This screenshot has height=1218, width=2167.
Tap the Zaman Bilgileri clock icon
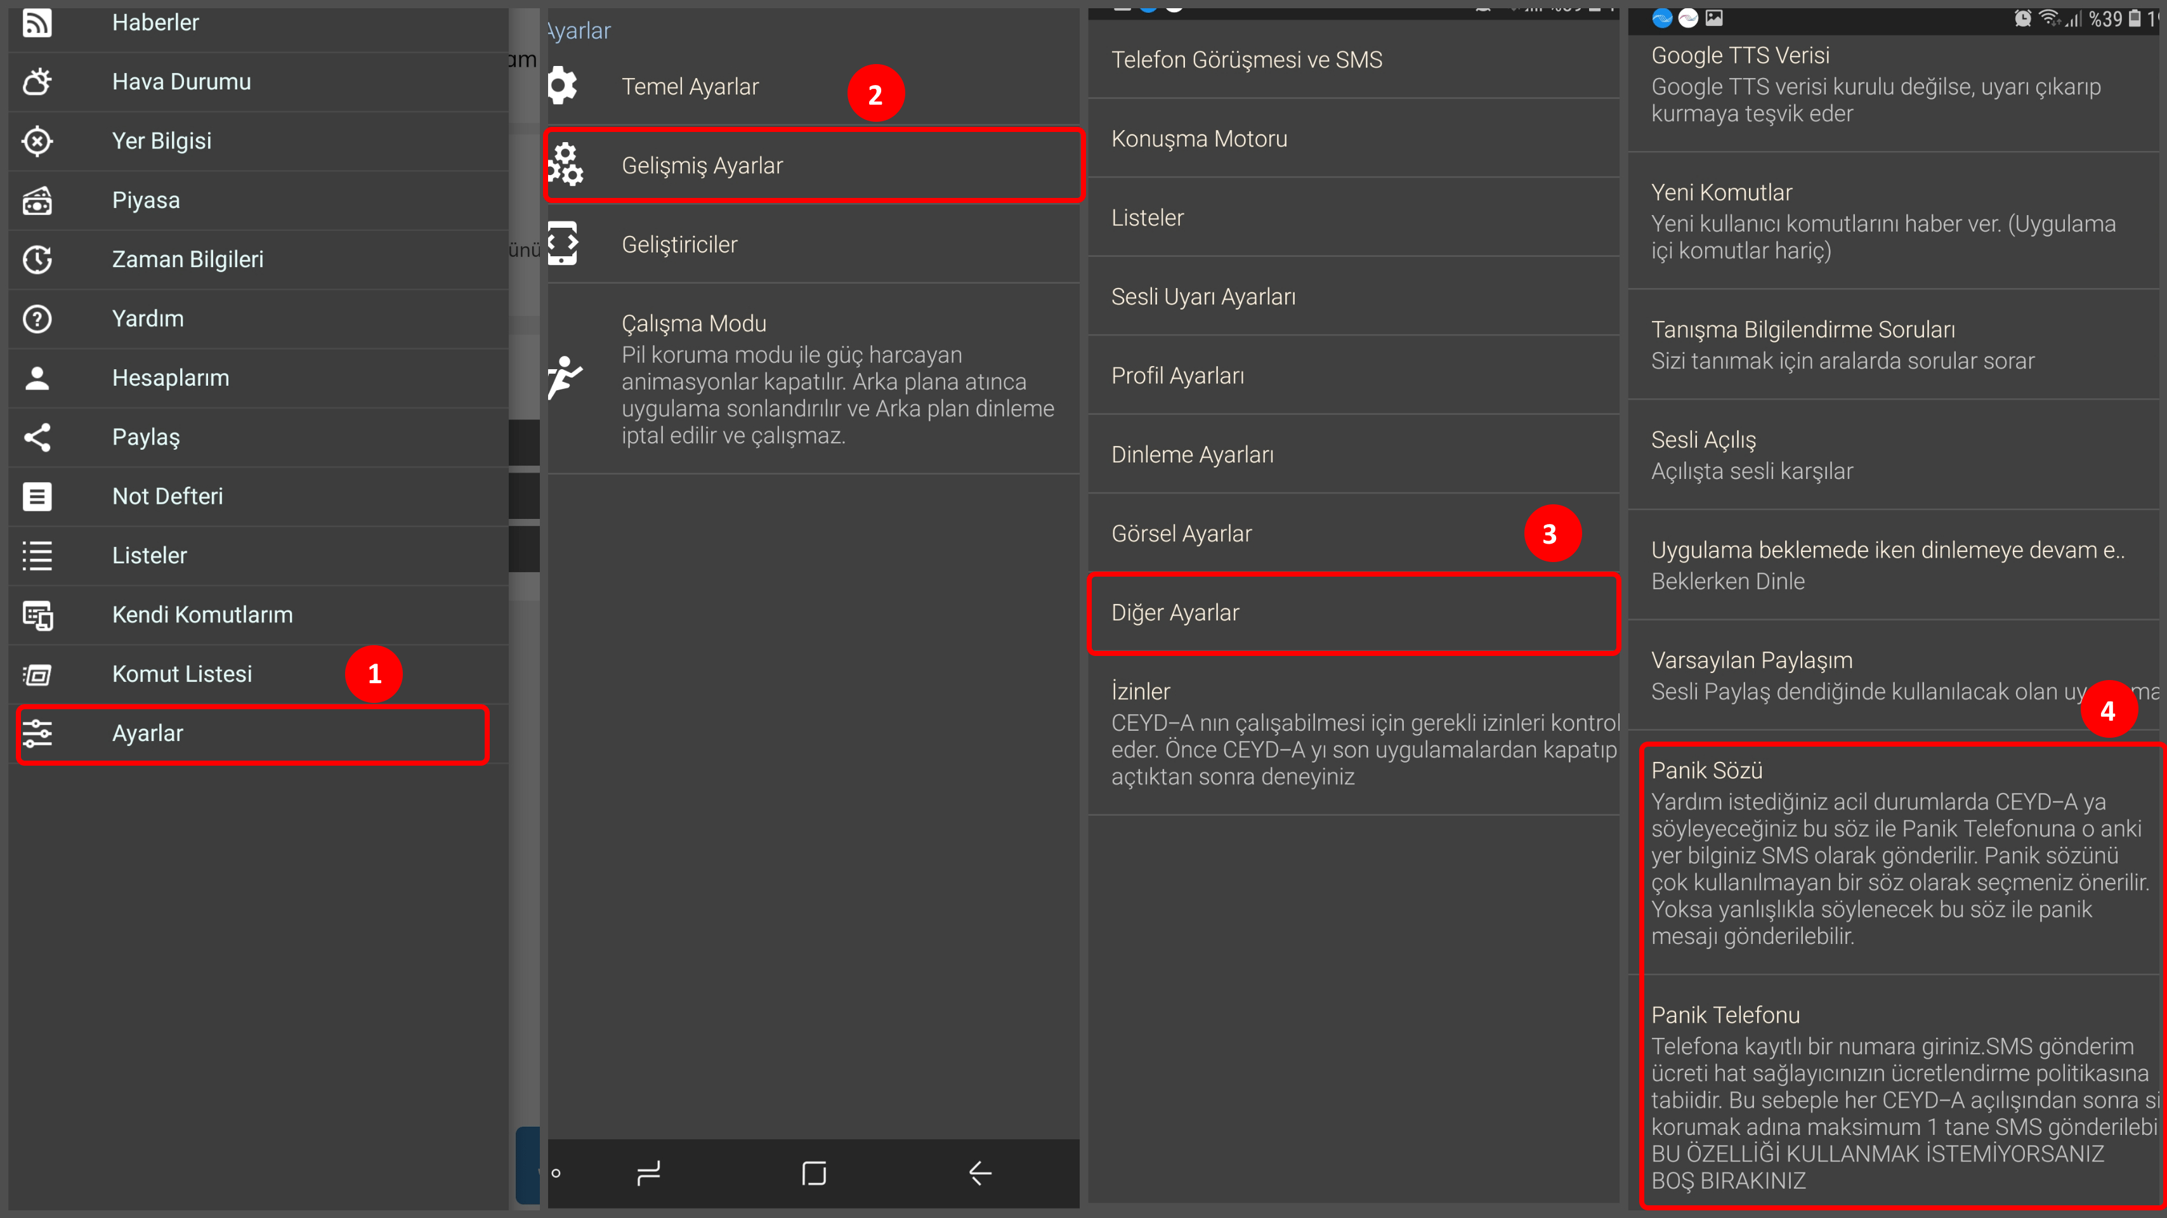pos(37,259)
